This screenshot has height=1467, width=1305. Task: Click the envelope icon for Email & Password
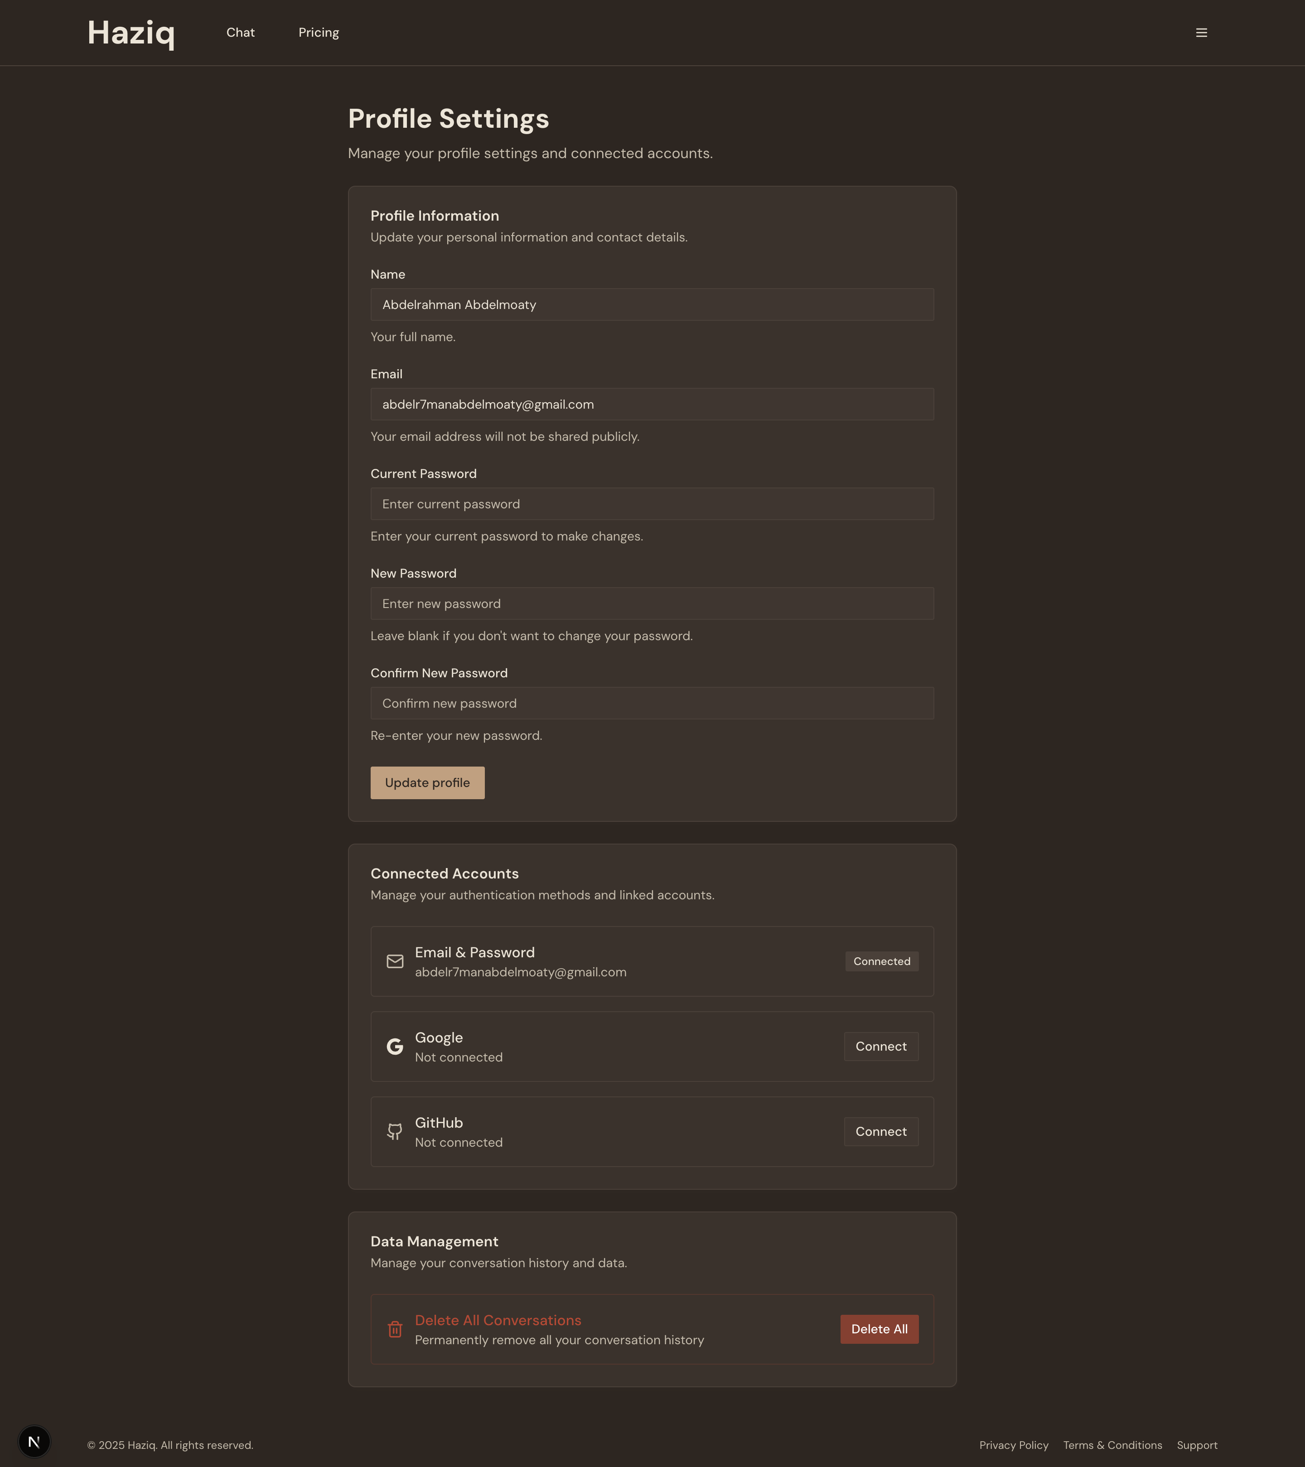click(395, 961)
